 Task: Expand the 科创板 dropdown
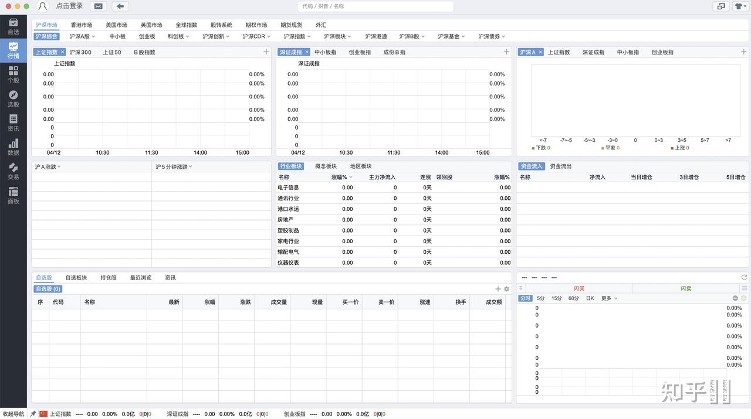[x=188, y=36]
